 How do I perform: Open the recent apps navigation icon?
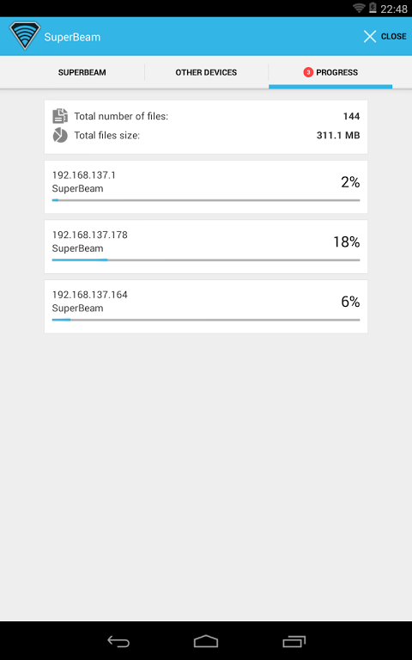[294, 641]
